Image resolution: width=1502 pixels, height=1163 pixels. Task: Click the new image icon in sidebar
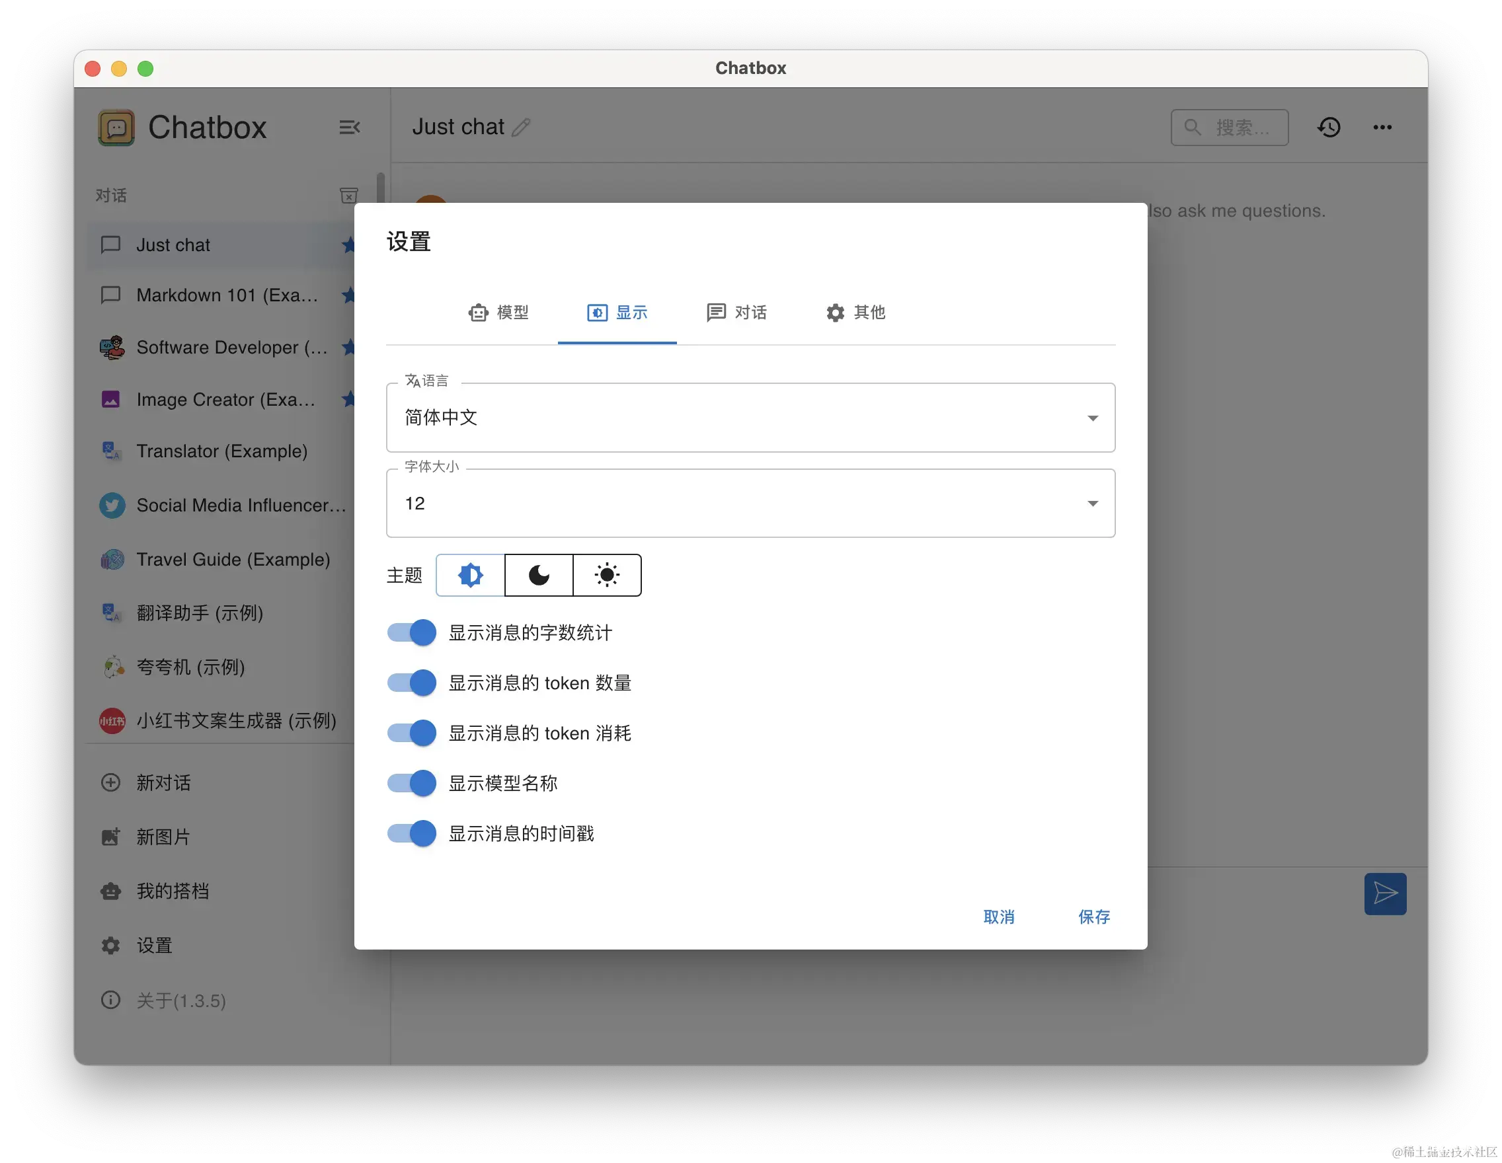(112, 835)
